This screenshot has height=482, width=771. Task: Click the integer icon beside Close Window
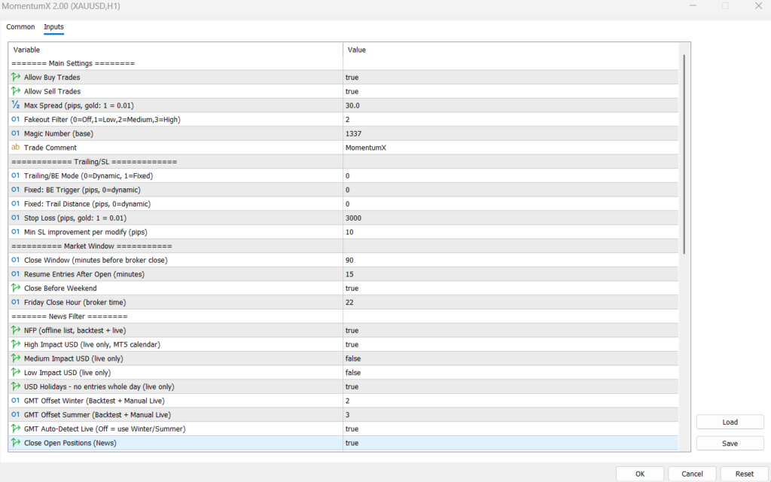pyautogui.click(x=16, y=260)
